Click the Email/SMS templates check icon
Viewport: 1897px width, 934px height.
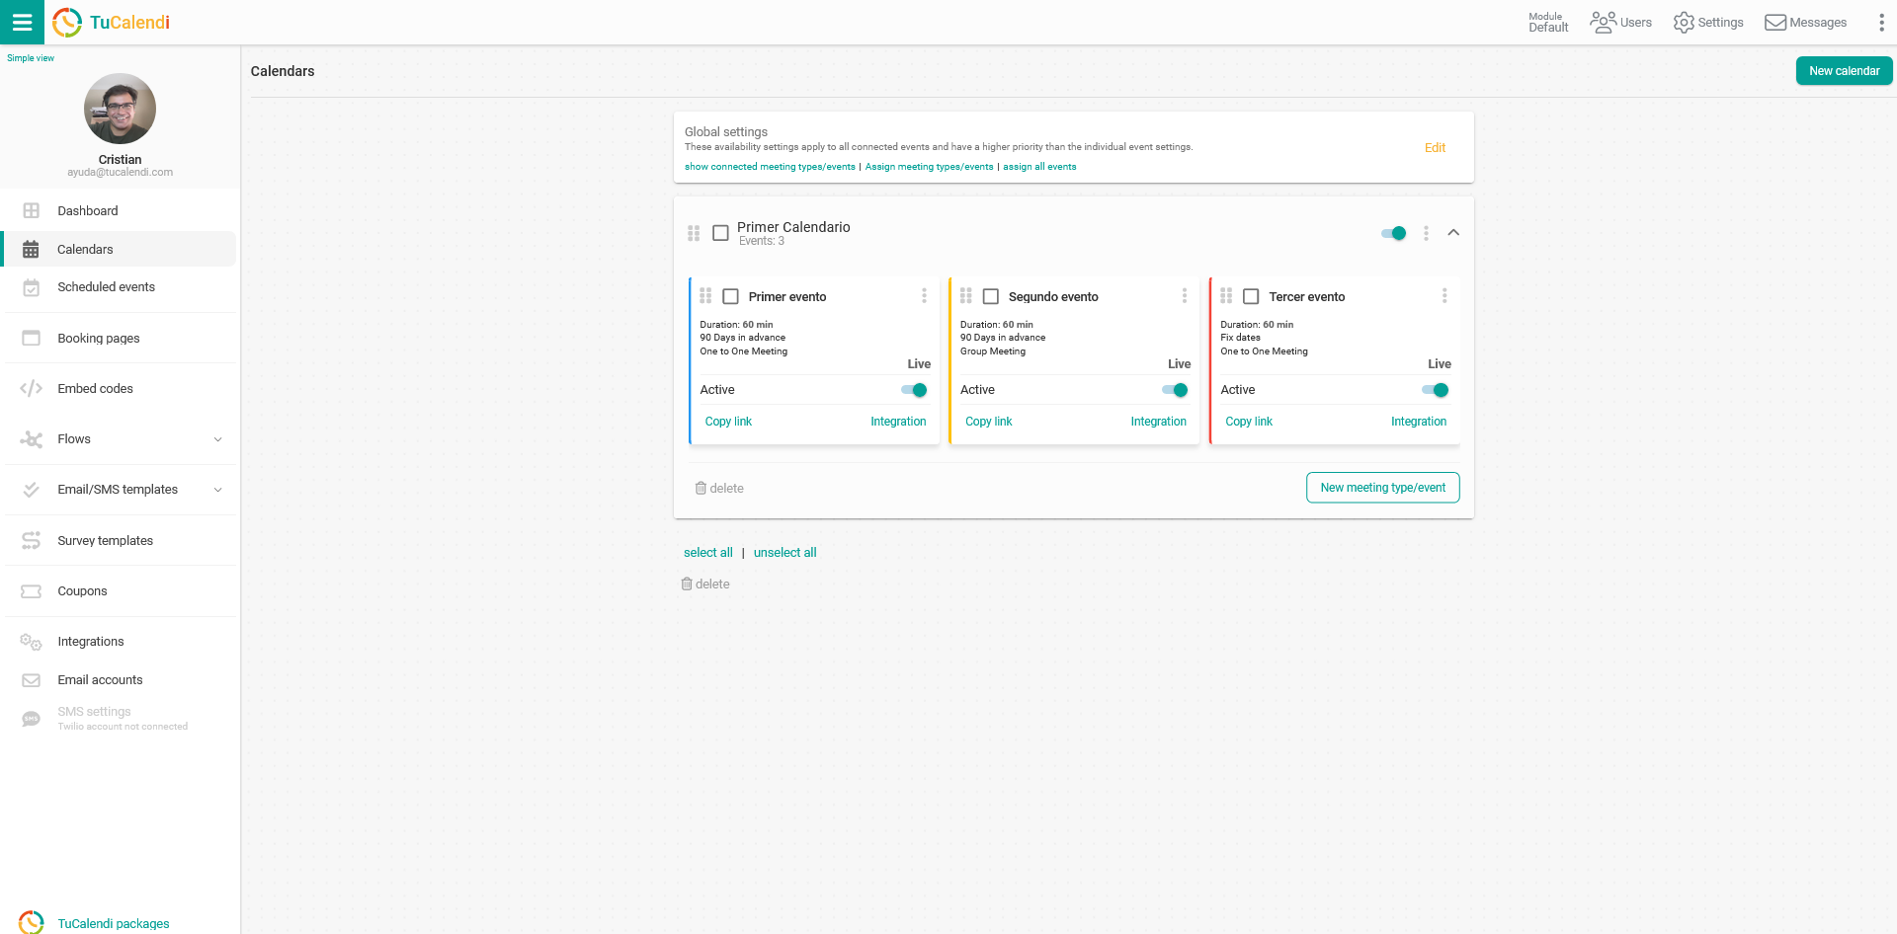click(32, 490)
